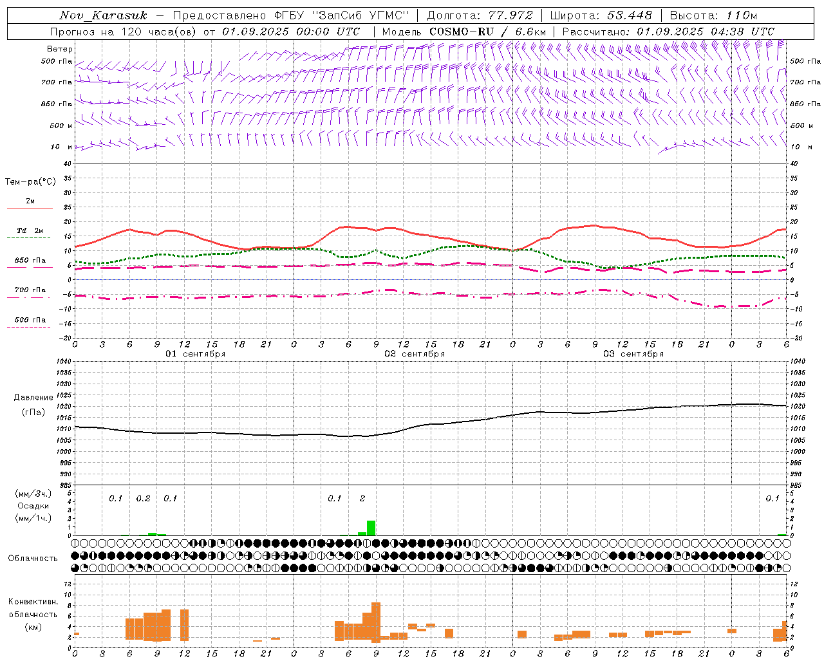Click the 03 сентября date label
Screen dimensions: 824x659
633,354
